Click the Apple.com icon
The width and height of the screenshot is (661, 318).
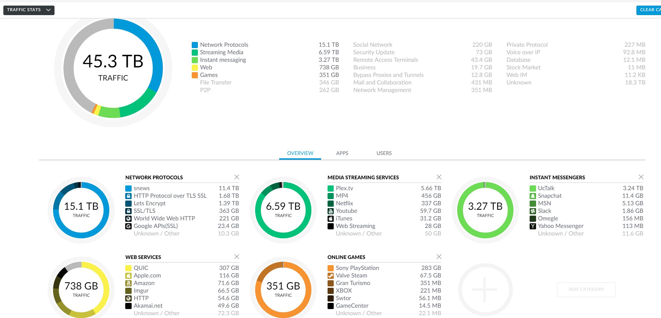click(128, 275)
